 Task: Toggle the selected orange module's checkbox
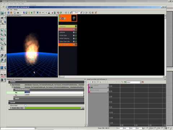point(74,44)
